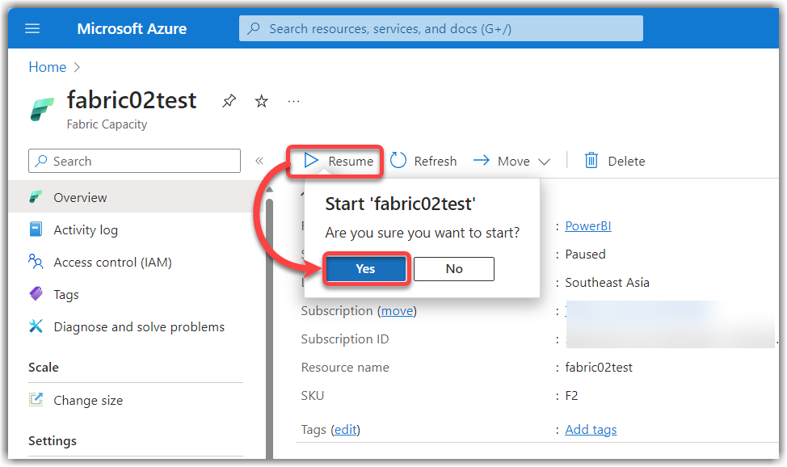Click the Add tags link

click(591, 430)
